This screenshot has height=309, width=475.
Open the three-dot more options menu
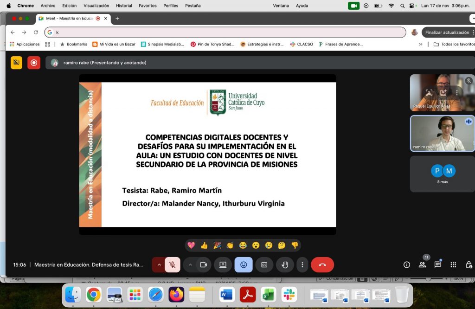pyautogui.click(x=302, y=264)
